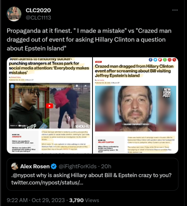Open the quoted Alex Rosen tweet text
Image resolution: width=187 pixels, height=206 pixels.
(91, 175)
